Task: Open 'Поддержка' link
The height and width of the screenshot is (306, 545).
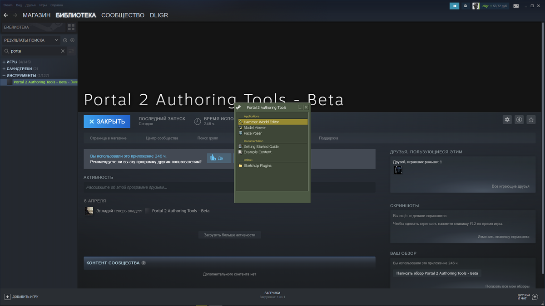Action: [328, 138]
